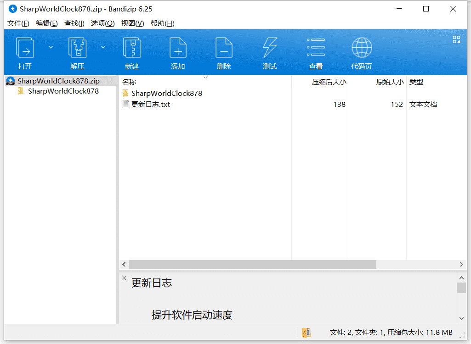
Task: Select SharpWorldClock878 folder in tree pane
Action: 63,91
